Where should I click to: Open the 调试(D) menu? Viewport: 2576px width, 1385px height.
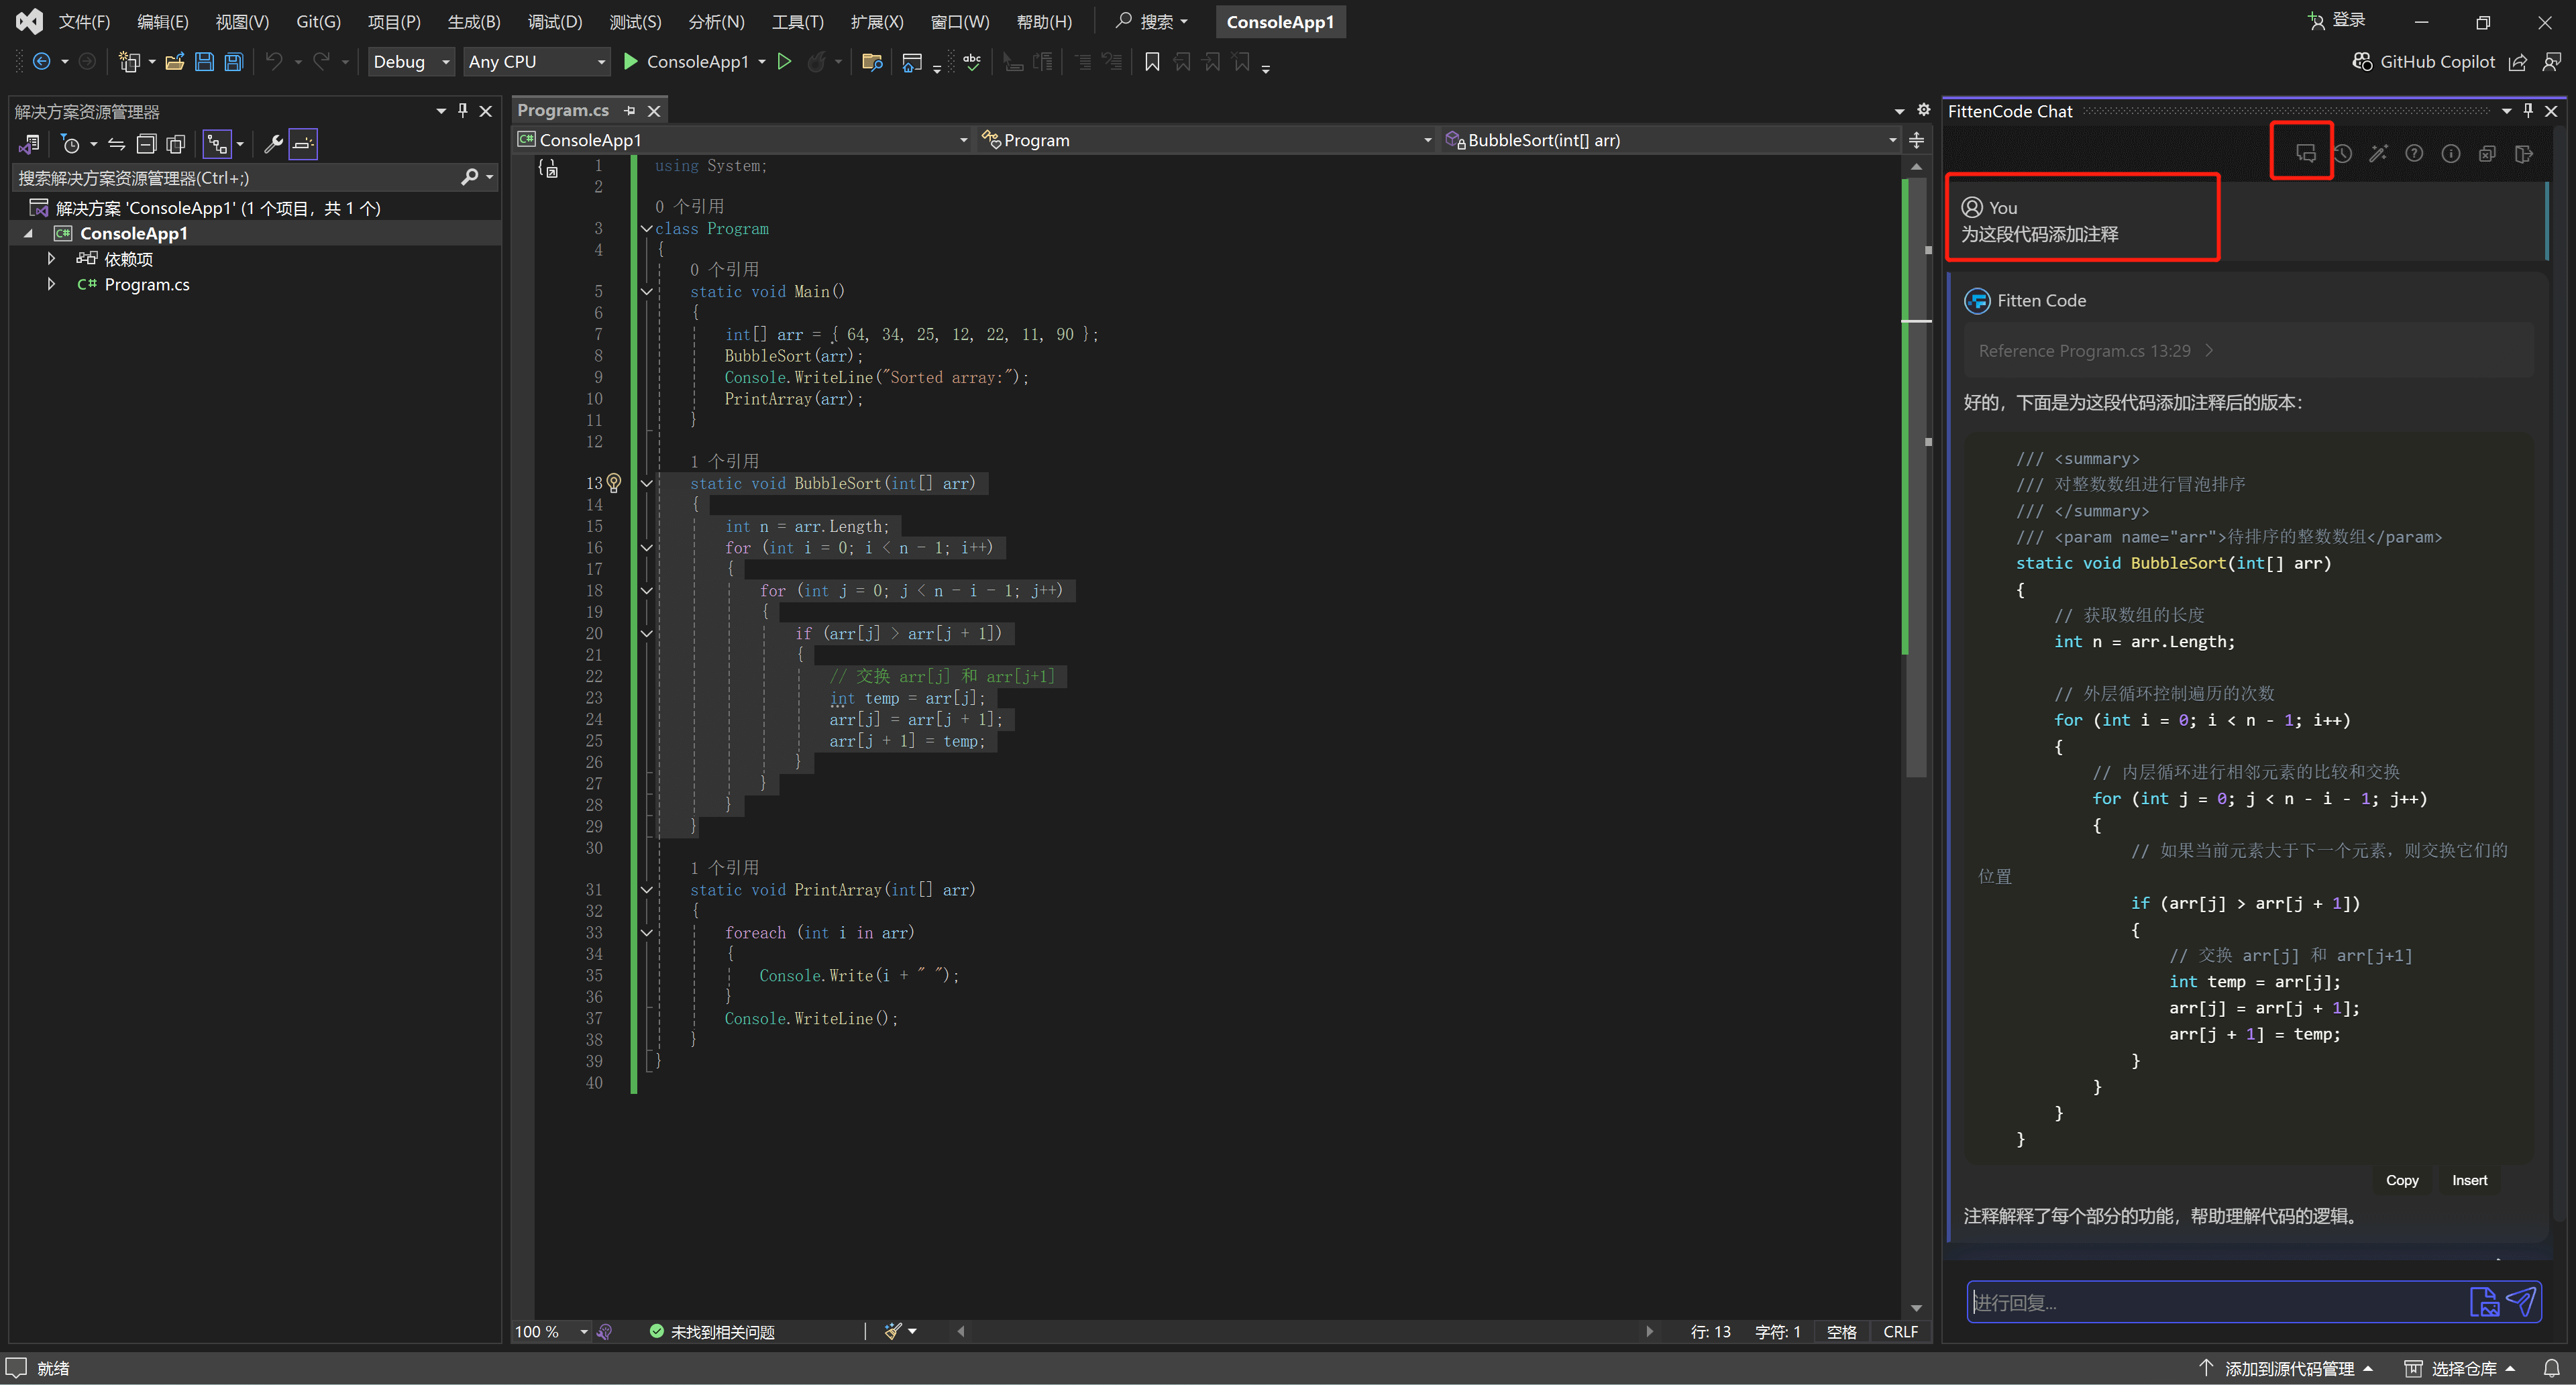[x=554, y=21]
